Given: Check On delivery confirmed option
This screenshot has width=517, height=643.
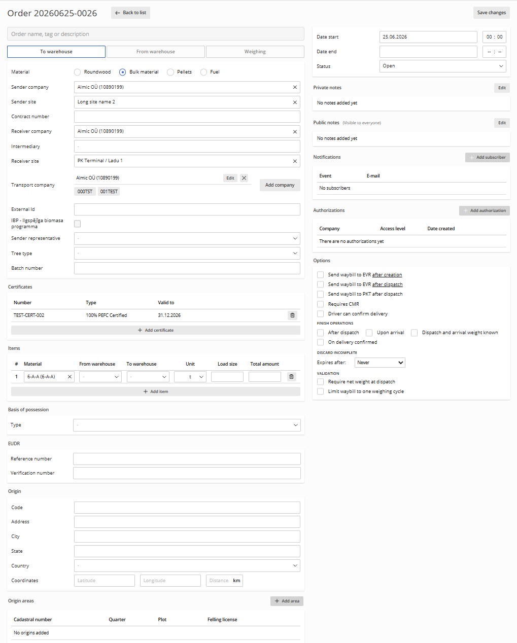Looking at the screenshot, I should 320,342.
